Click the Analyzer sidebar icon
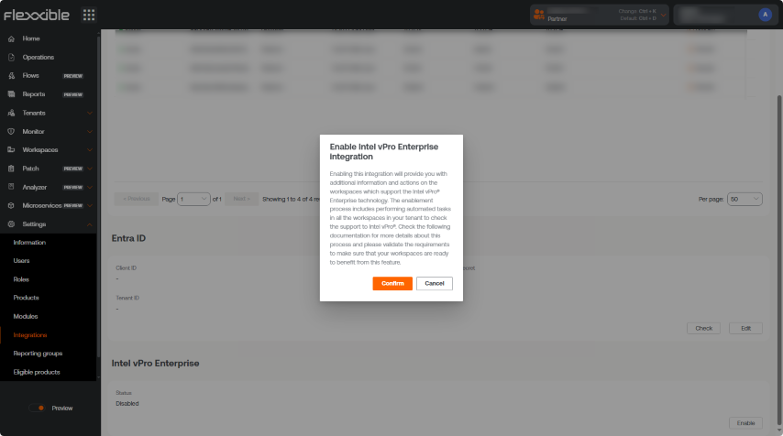 (12, 187)
